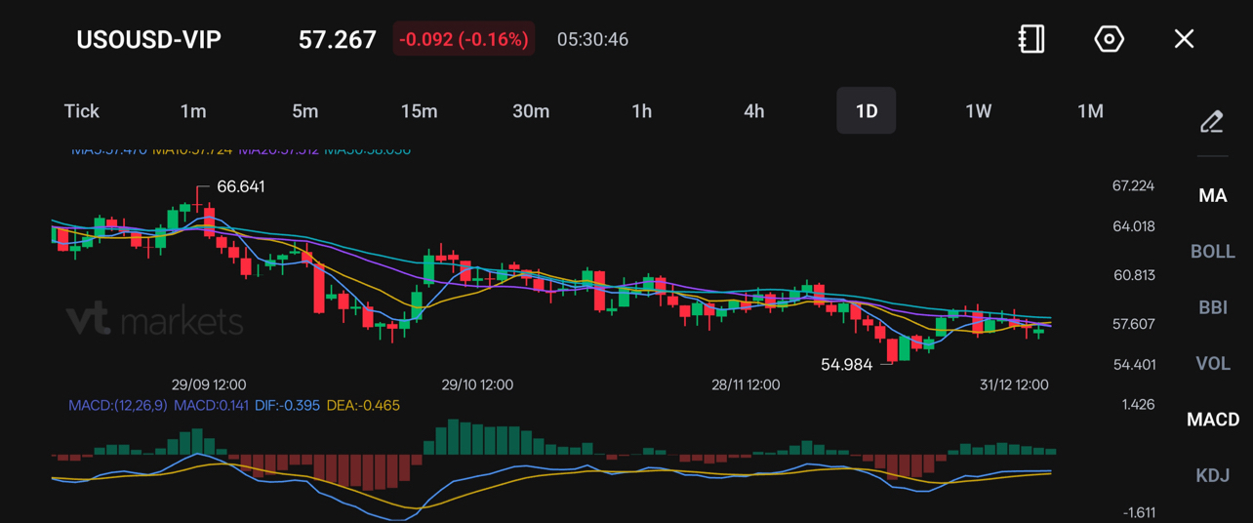
Task: Enable BOLL indicator overlay
Action: [1212, 252]
